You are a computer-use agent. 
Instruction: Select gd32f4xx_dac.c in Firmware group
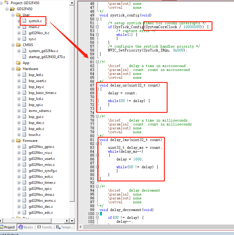[41, 207]
